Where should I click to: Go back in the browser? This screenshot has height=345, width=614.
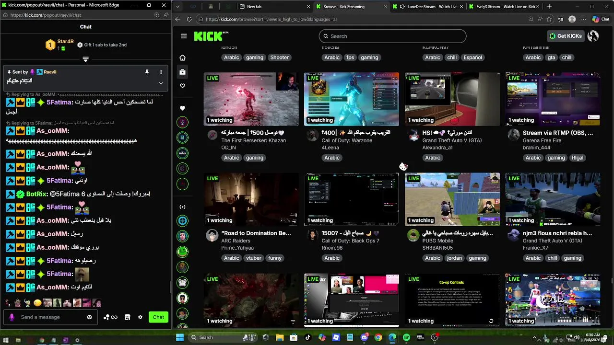coord(178,19)
